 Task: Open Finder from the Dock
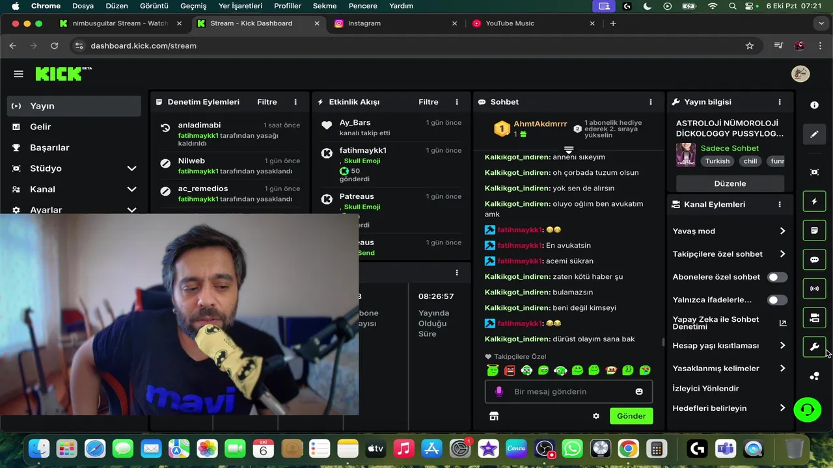pos(39,448)
